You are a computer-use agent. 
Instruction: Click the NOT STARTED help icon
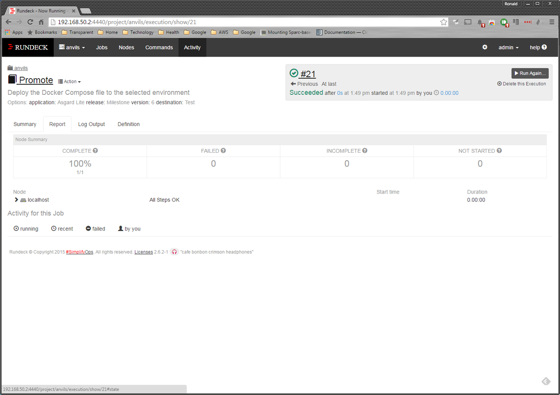pyautogui.click(x=499, y=151)
